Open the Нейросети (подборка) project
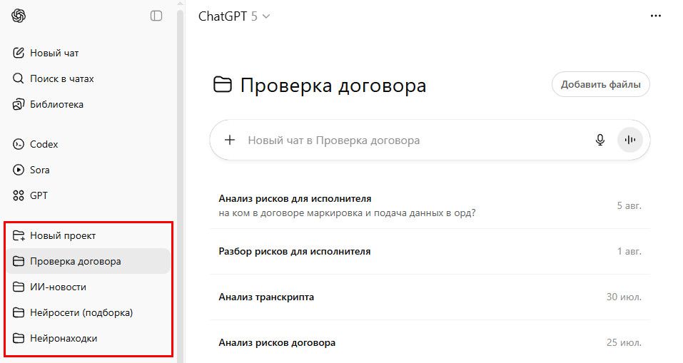 click(87, 312)
